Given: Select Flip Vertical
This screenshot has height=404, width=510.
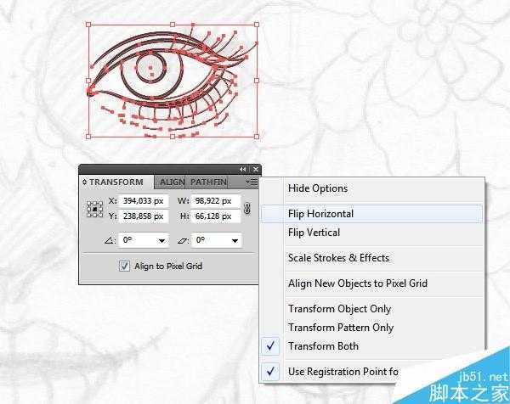Looking at the screenshot, I should pyautogui.click(x=371, y=233).
